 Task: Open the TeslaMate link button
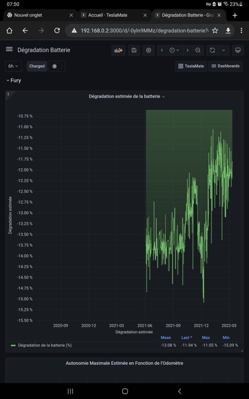pyautogui.click(x=191, y=66)
